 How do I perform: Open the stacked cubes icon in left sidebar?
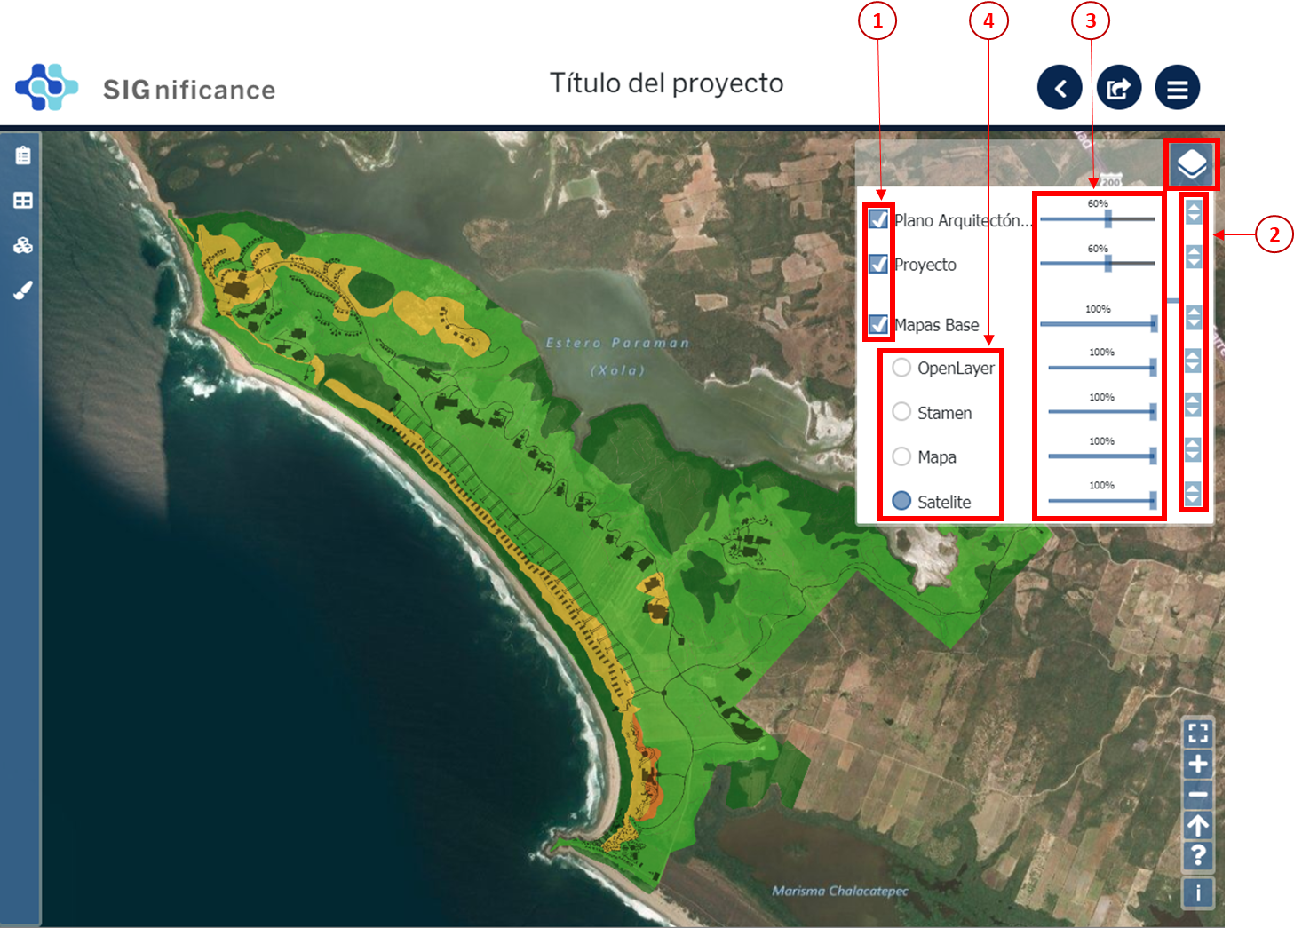[23, 245]
